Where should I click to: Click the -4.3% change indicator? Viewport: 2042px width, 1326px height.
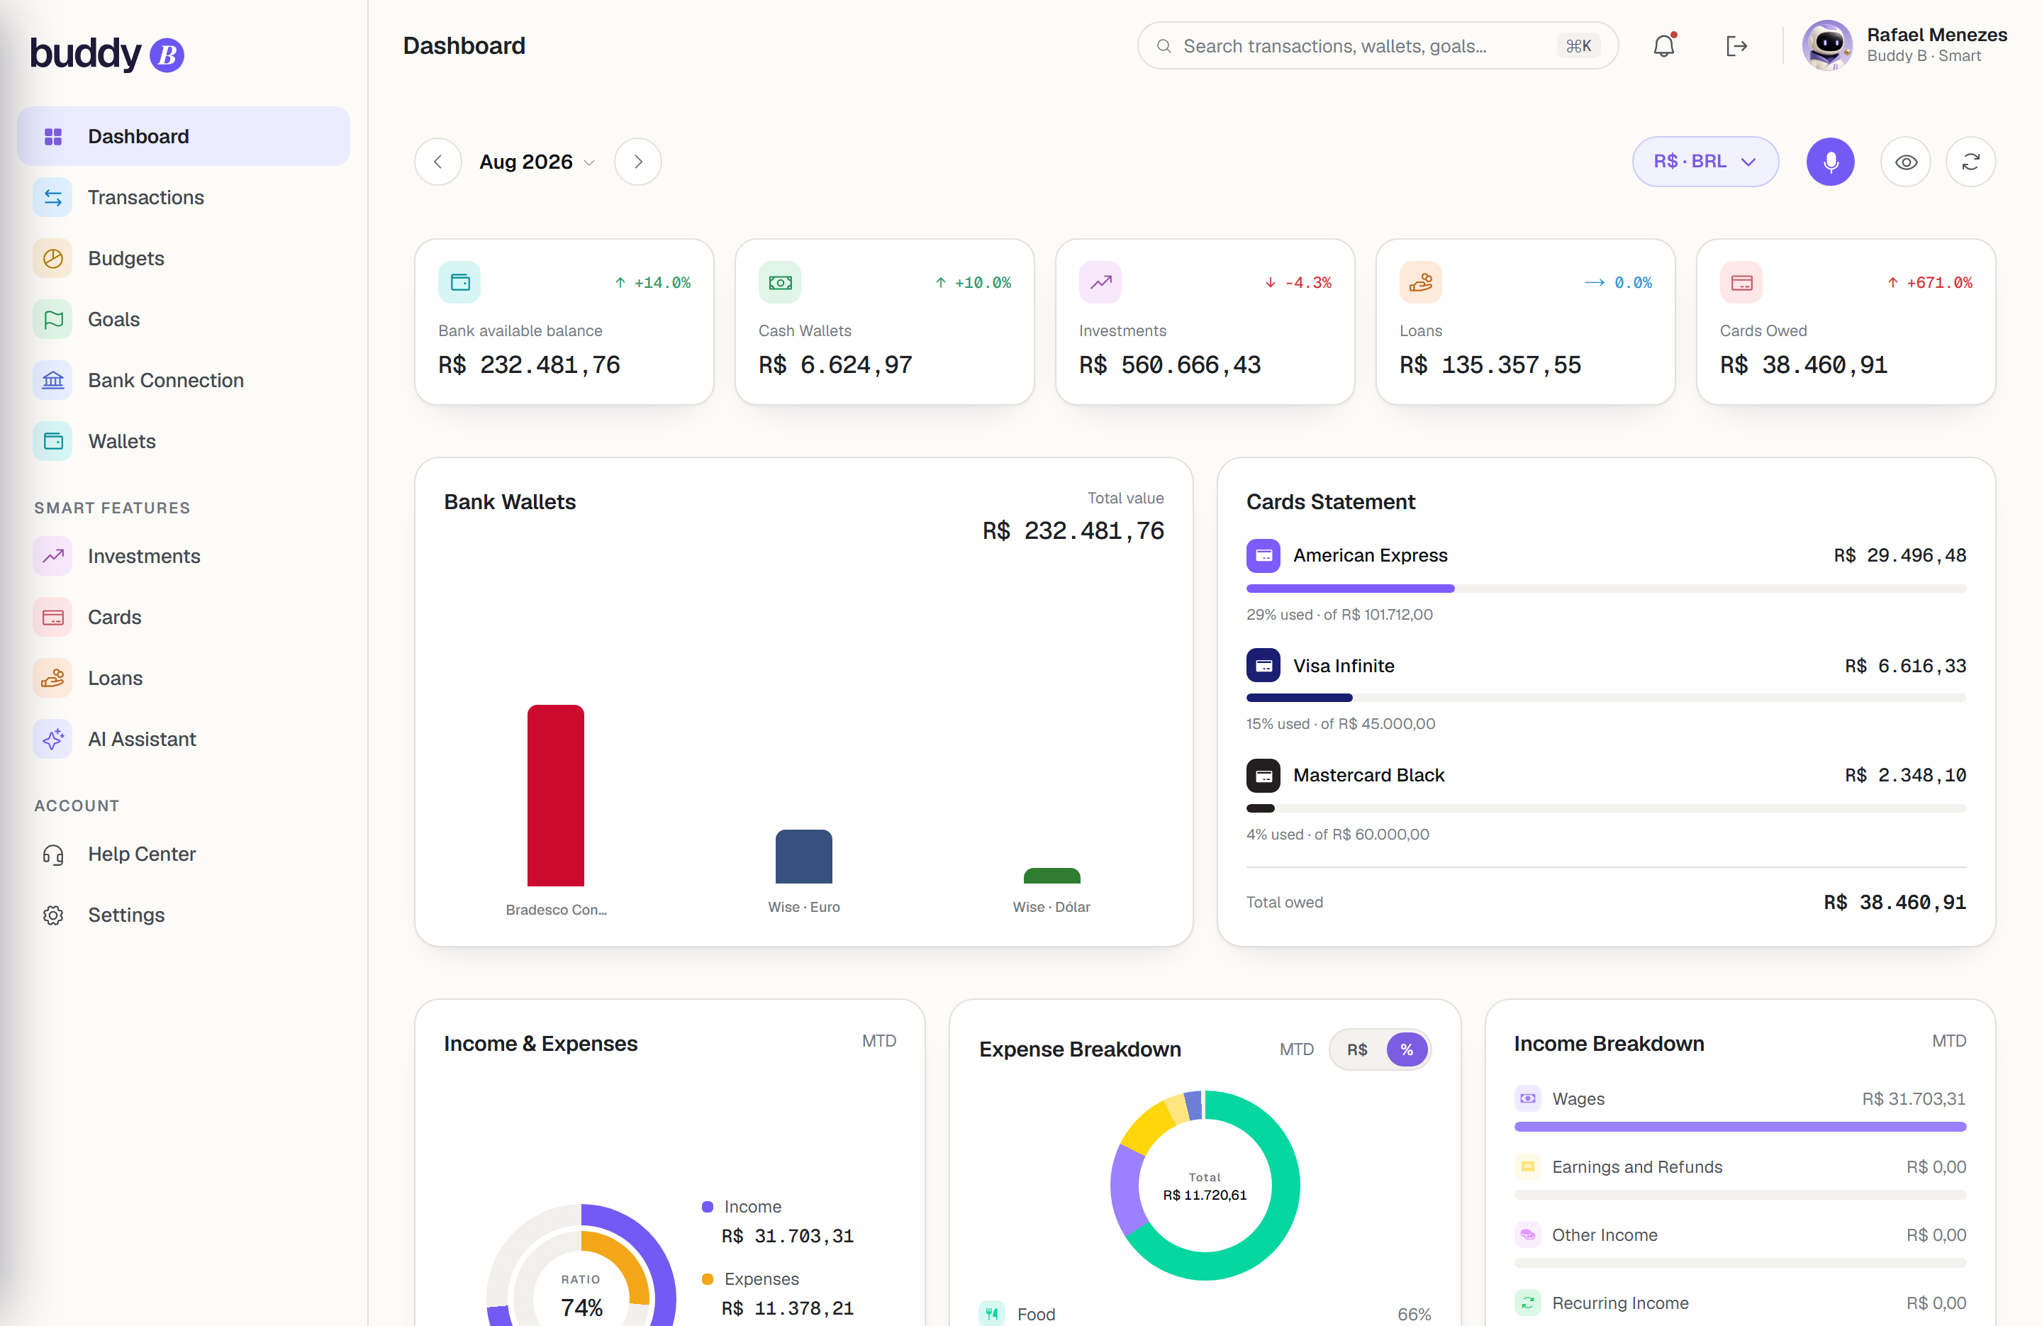(x=1299, y=283)
